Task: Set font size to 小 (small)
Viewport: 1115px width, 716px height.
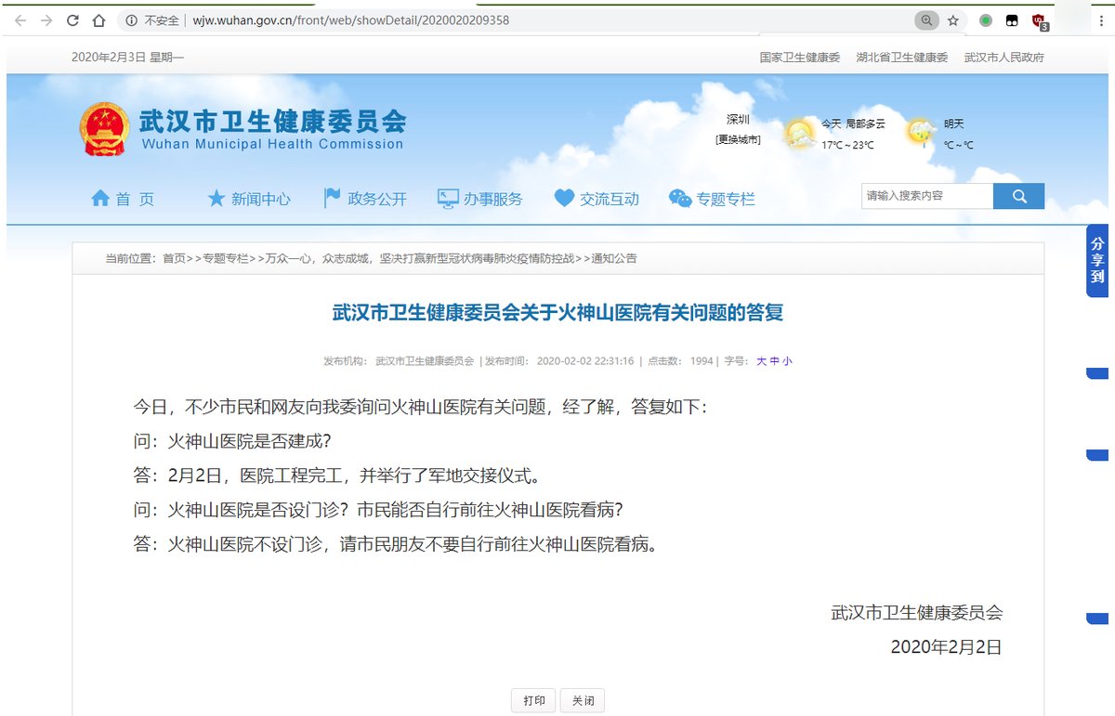Action: tap(787, 360)
